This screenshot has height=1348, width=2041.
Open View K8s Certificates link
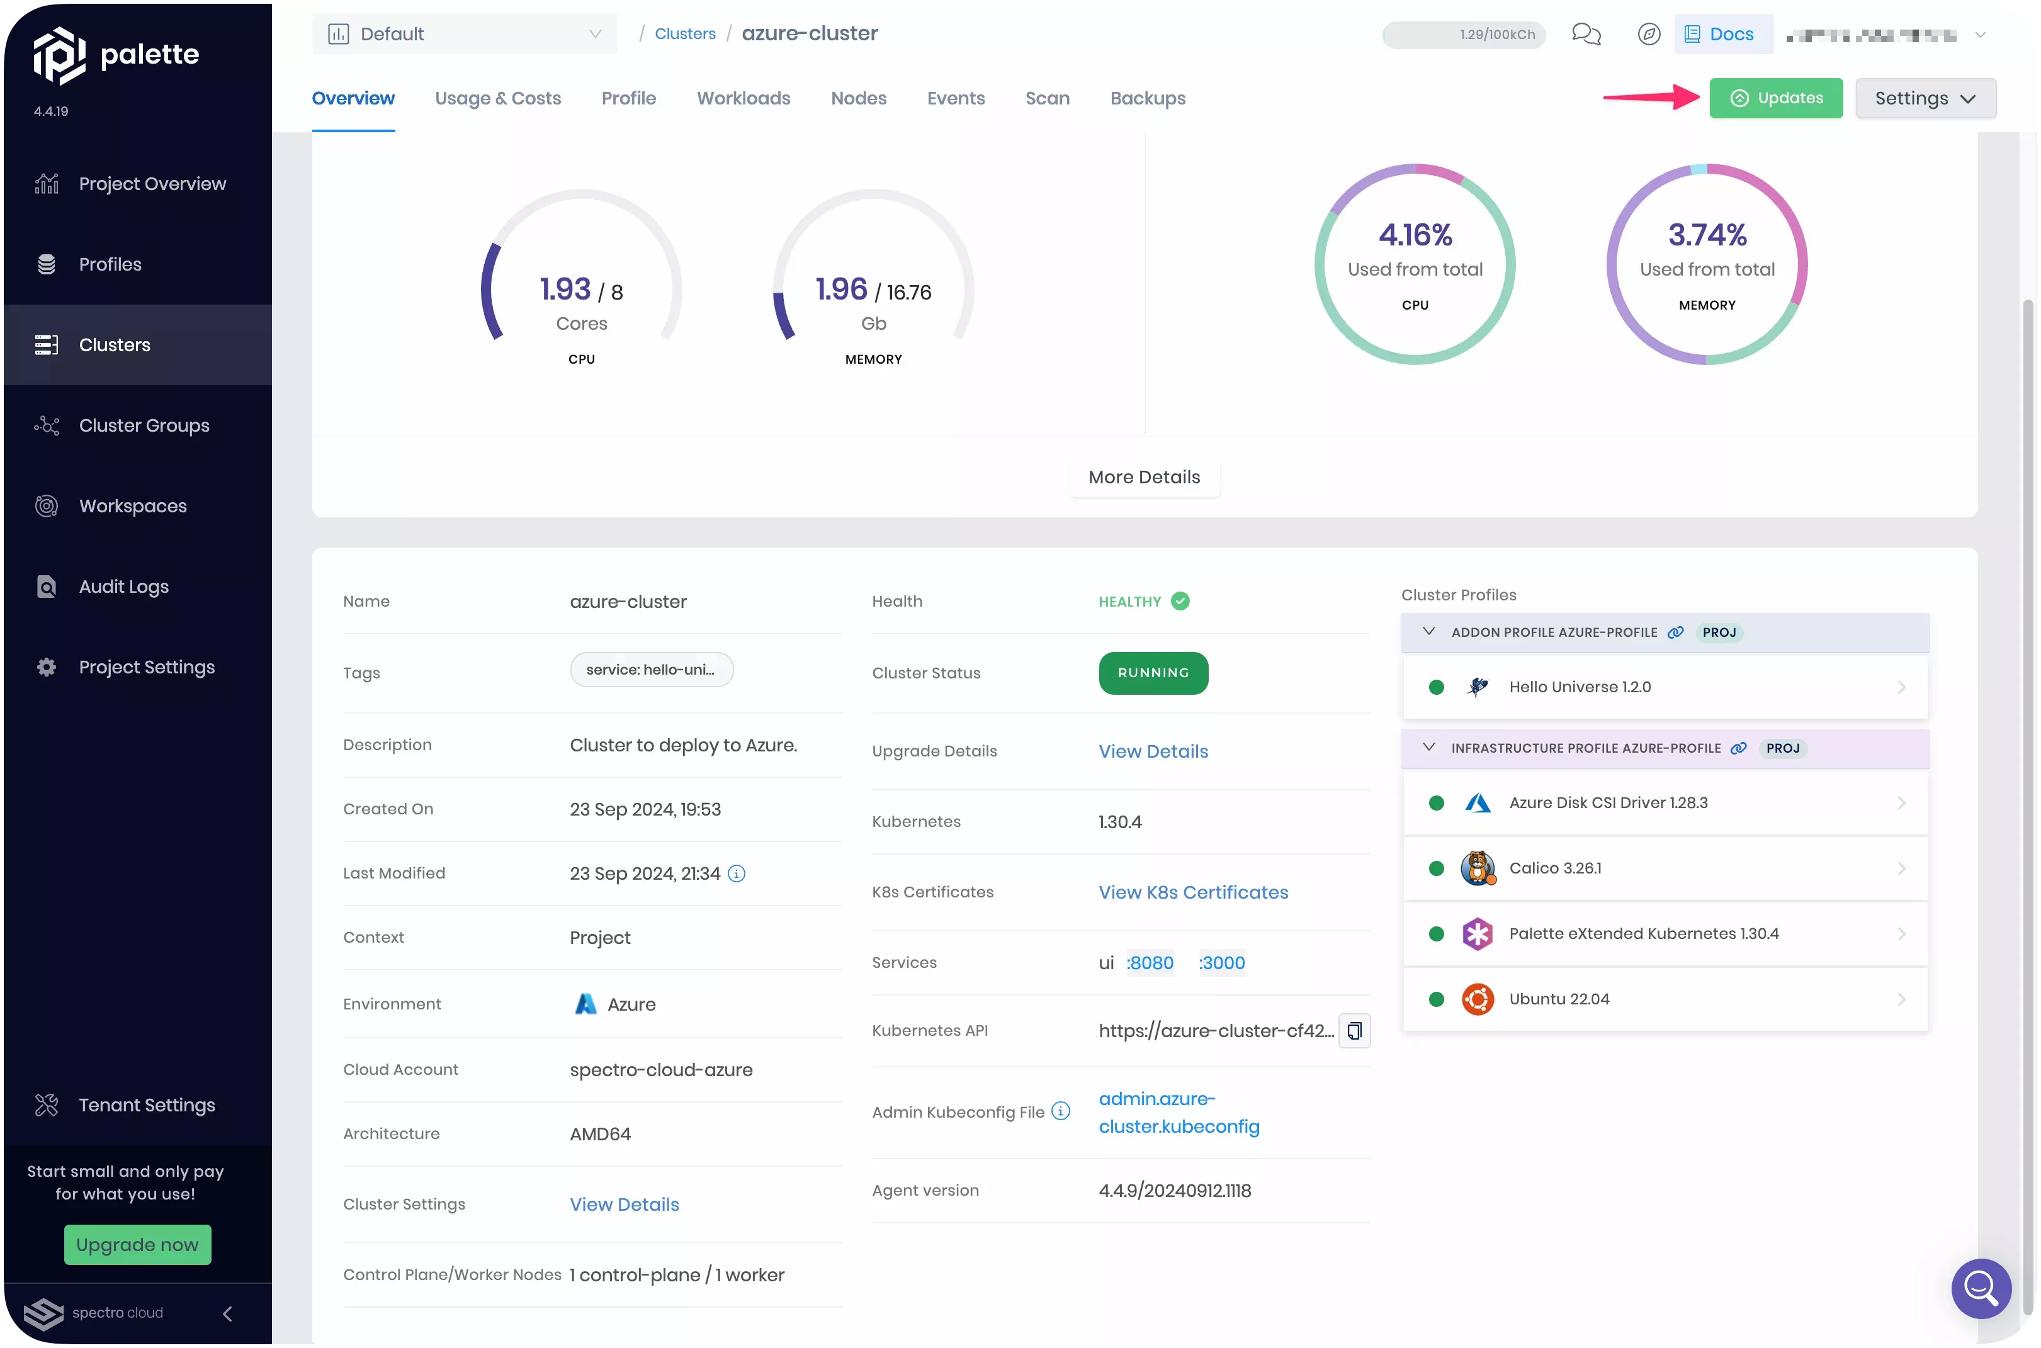[x=1193, y=892]
